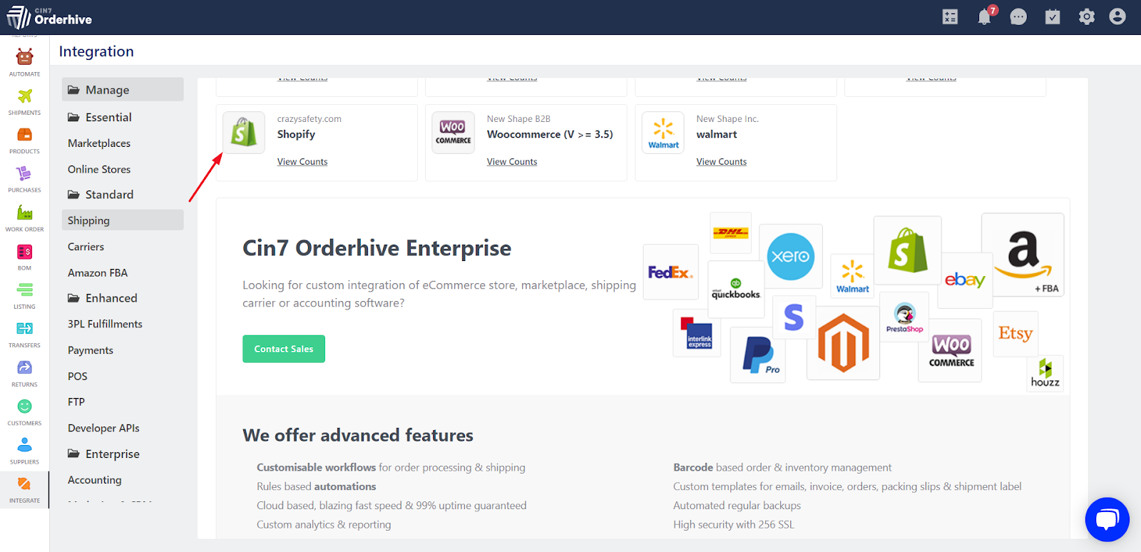The image size is (1141, 552).
Task: Open View Counts for Shopify store
Action: (x=302, y=162)
